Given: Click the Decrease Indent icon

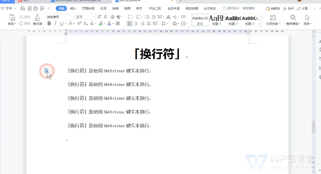Looking at the screenshot, I should click(x=147, y=17).
